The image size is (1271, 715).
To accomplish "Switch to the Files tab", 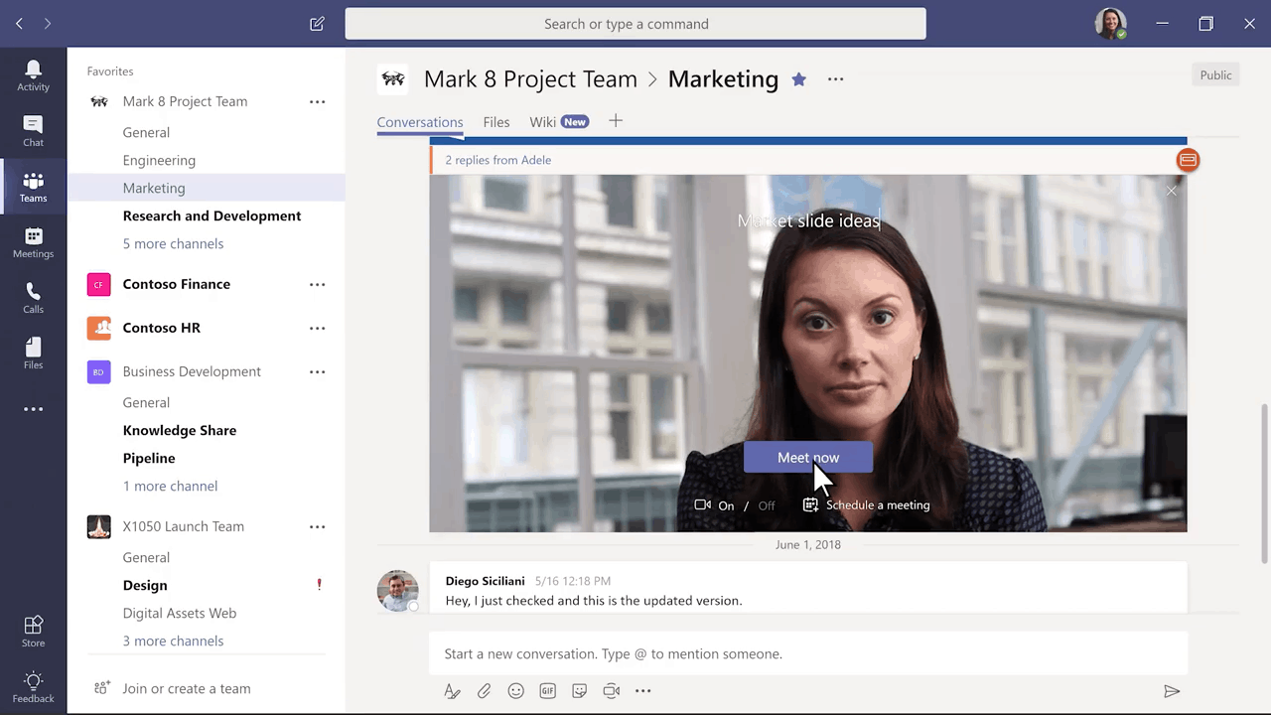I will (495, 121).
